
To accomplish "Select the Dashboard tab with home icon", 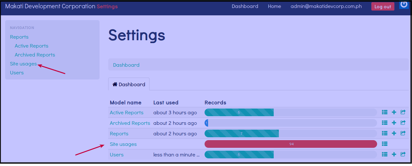I will point(129,84).
